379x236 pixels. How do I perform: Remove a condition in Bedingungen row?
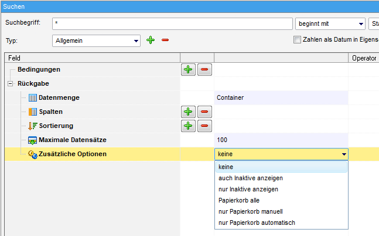tap(204, 70)
